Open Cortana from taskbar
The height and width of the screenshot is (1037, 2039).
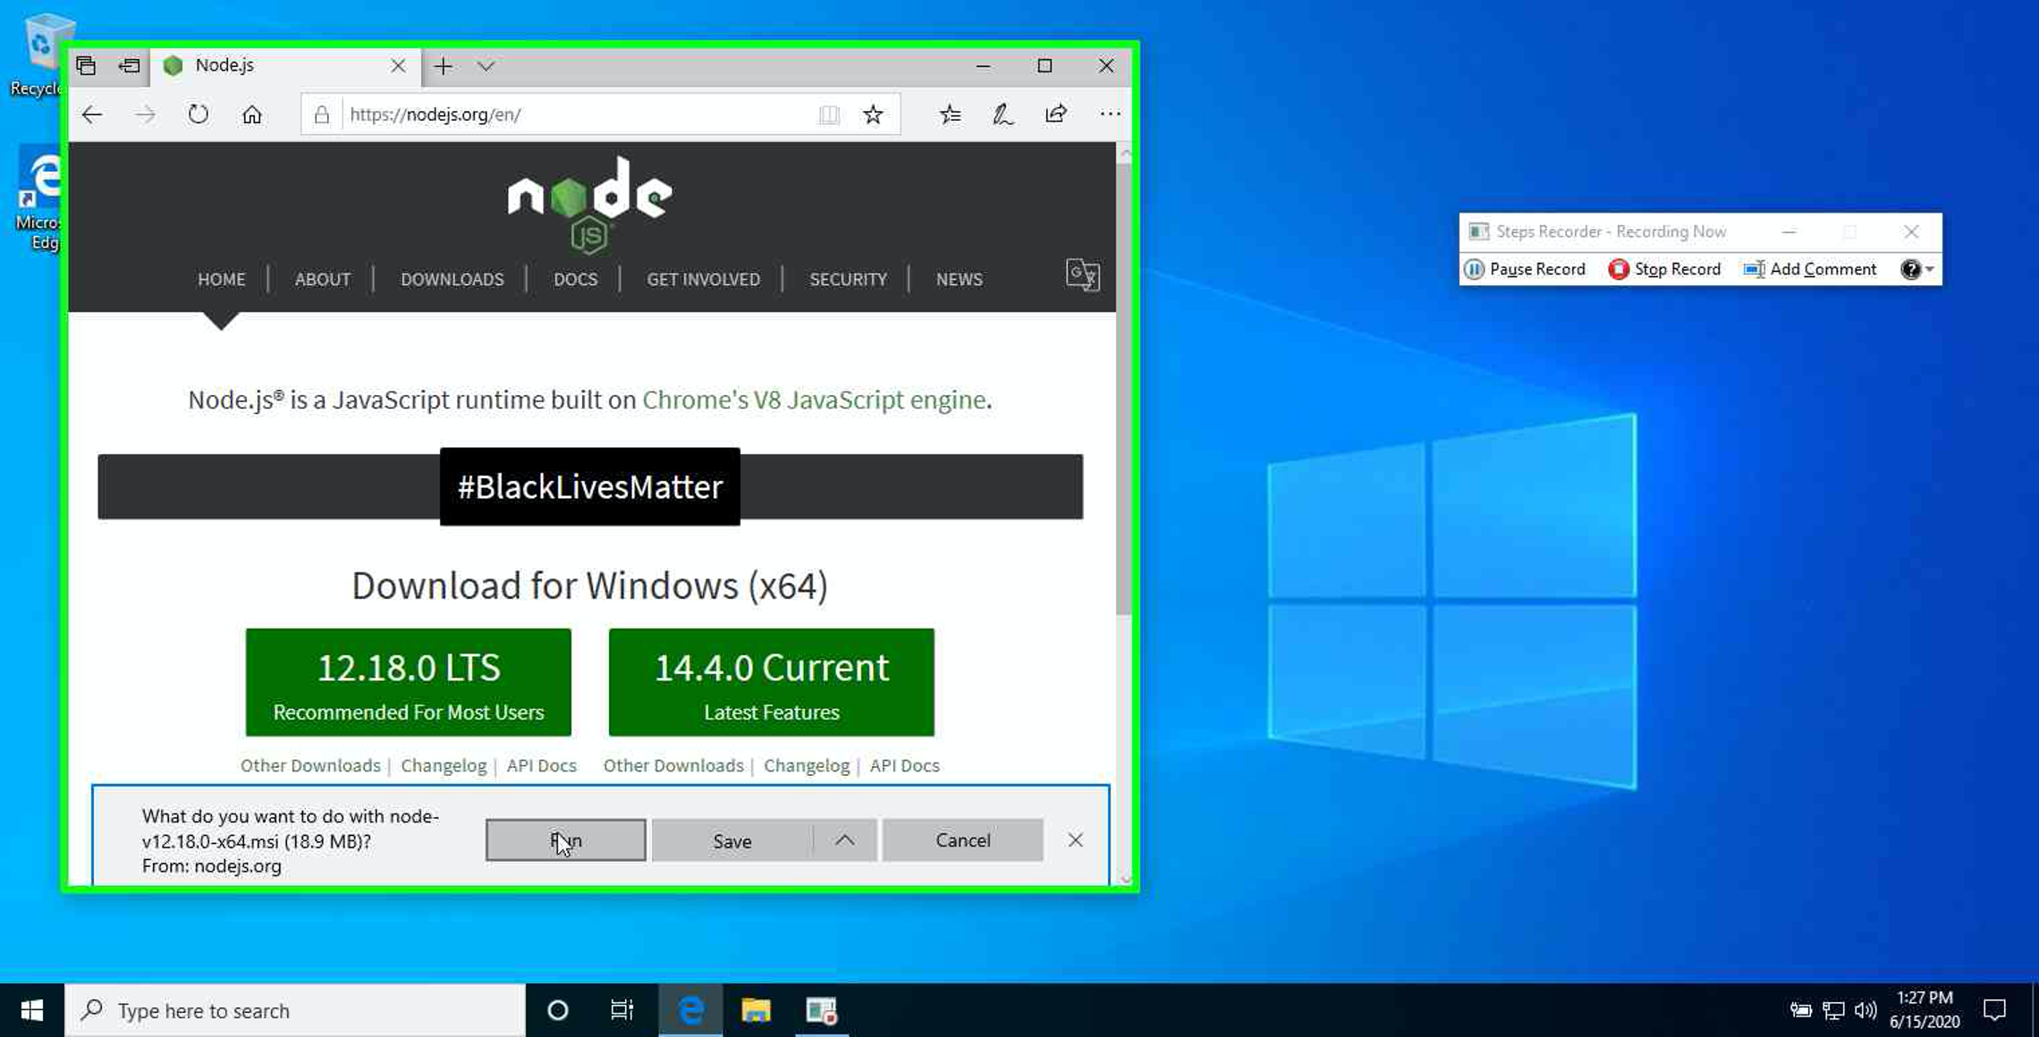(x=558, y=1010)
